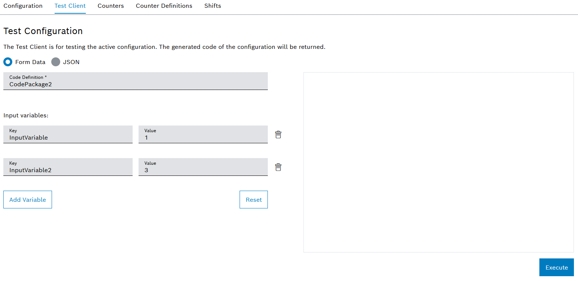Switch to the Counters tab
The image size is (578, 281).
pyautogui.click(x=110, y=6)
